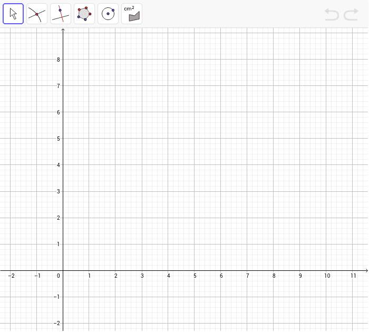This screenshot has height=332, width=369.
Task: Click y-axis label 6
Action: pos(59,112)
